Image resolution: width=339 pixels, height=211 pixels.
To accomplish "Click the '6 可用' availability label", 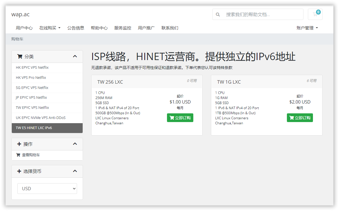I will pyautogui.click(x=312, y=81).
